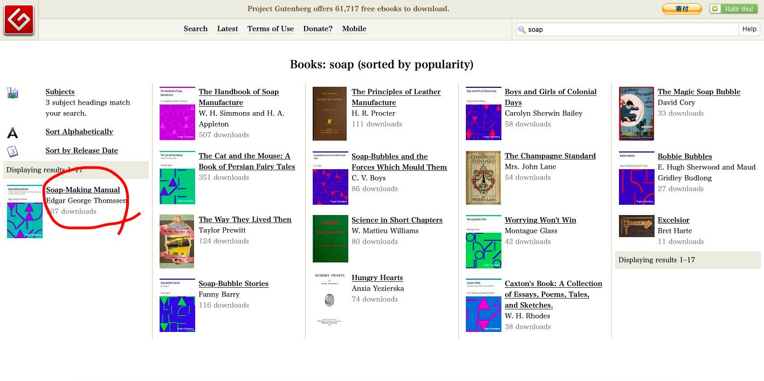Open The Champagne Standard cover thumbnail
Viewport: 764px width, 381px height.
pos(484,177)
